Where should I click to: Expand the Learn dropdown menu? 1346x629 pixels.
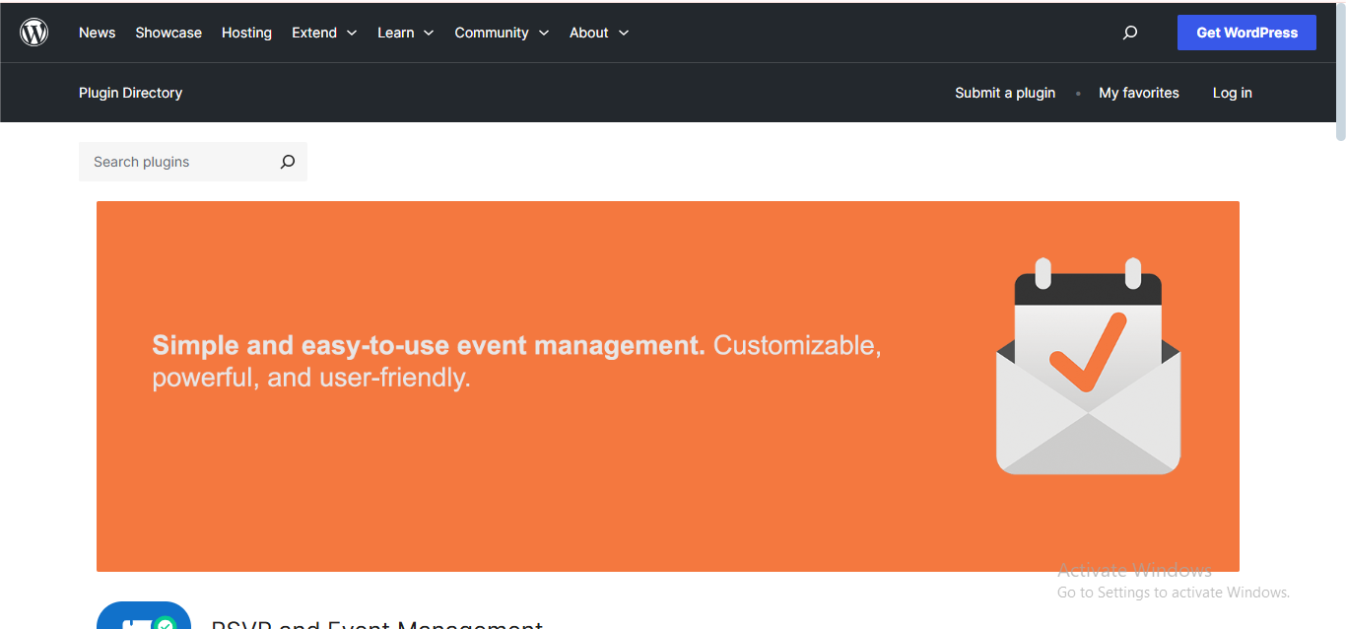pyautogui.click(x=405, y=32)
